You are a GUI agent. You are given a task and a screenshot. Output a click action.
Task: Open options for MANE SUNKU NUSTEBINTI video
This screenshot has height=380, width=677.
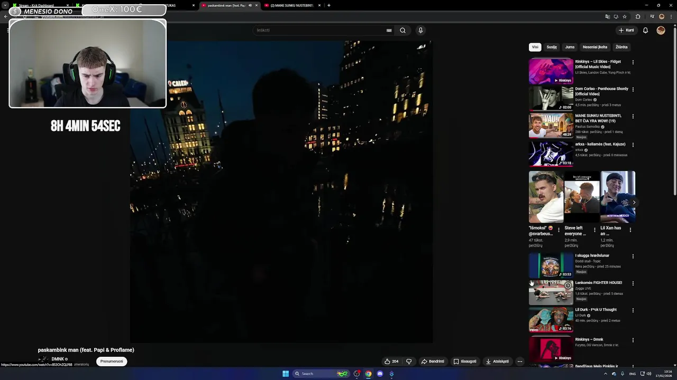tap(633, 116)
